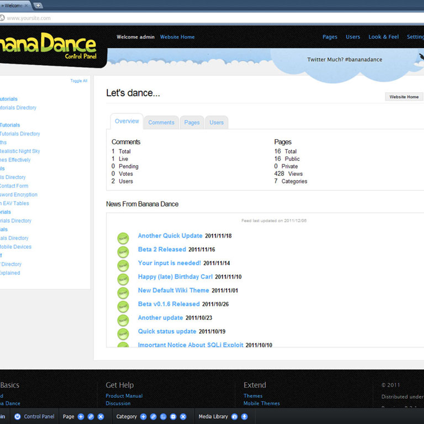Open the Users tab in dashboard
Viewport: 424px width, 424px height.
click(x=217, y=122)
